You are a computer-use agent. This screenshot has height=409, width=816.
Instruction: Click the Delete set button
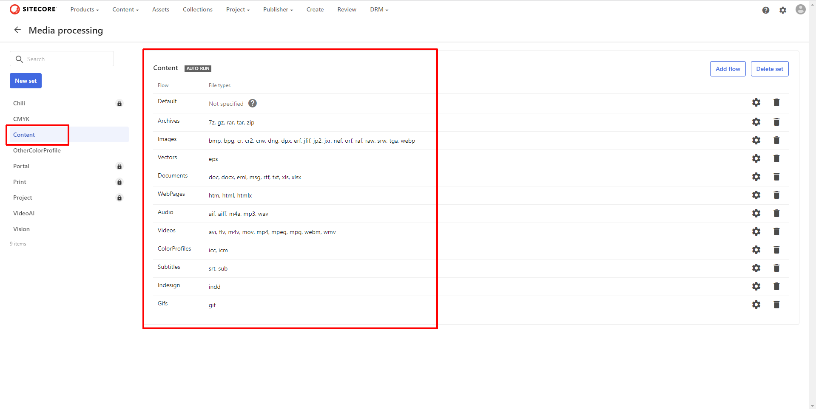pyautogui.click(x=770, y=69)
